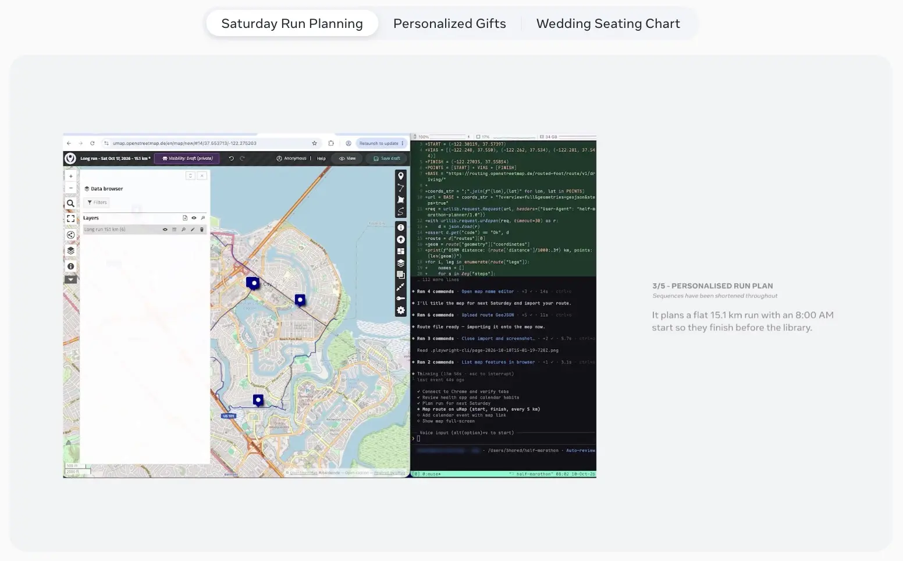This screenshot has height=561, width=903.
Task: Switch to Personalized Gifts tab
Action: (449, 23)
